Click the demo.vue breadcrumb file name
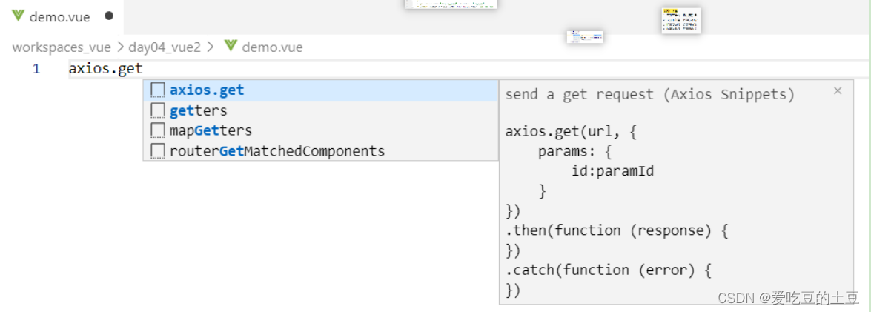 pyautogui.click(x=272, y=47)
